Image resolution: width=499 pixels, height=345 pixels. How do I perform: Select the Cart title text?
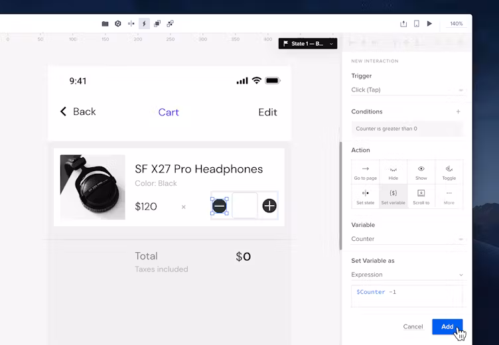[x=169, y=112]
